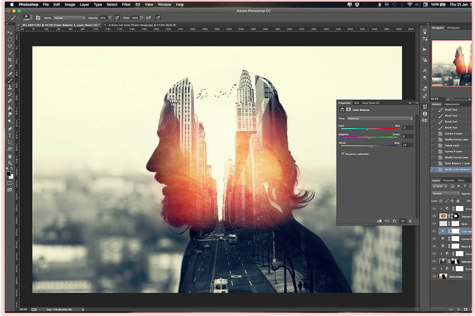Viewport: 475px width, 316px height.
Task: Toggle the Preserve Luminosity checkbox
Action: [343, 153]
